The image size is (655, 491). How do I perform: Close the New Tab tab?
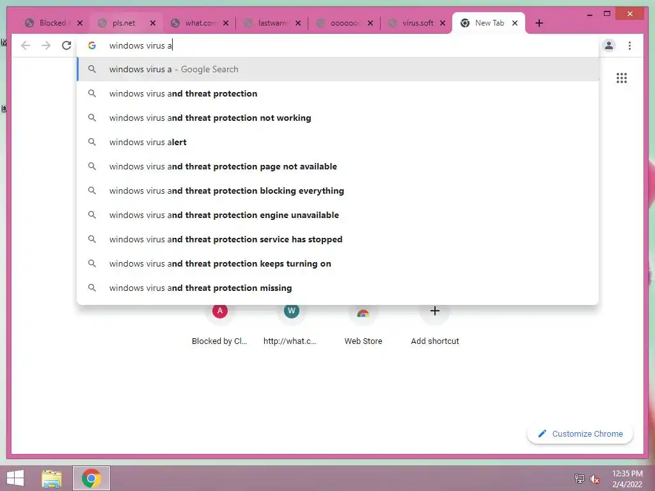pos(515,23)
